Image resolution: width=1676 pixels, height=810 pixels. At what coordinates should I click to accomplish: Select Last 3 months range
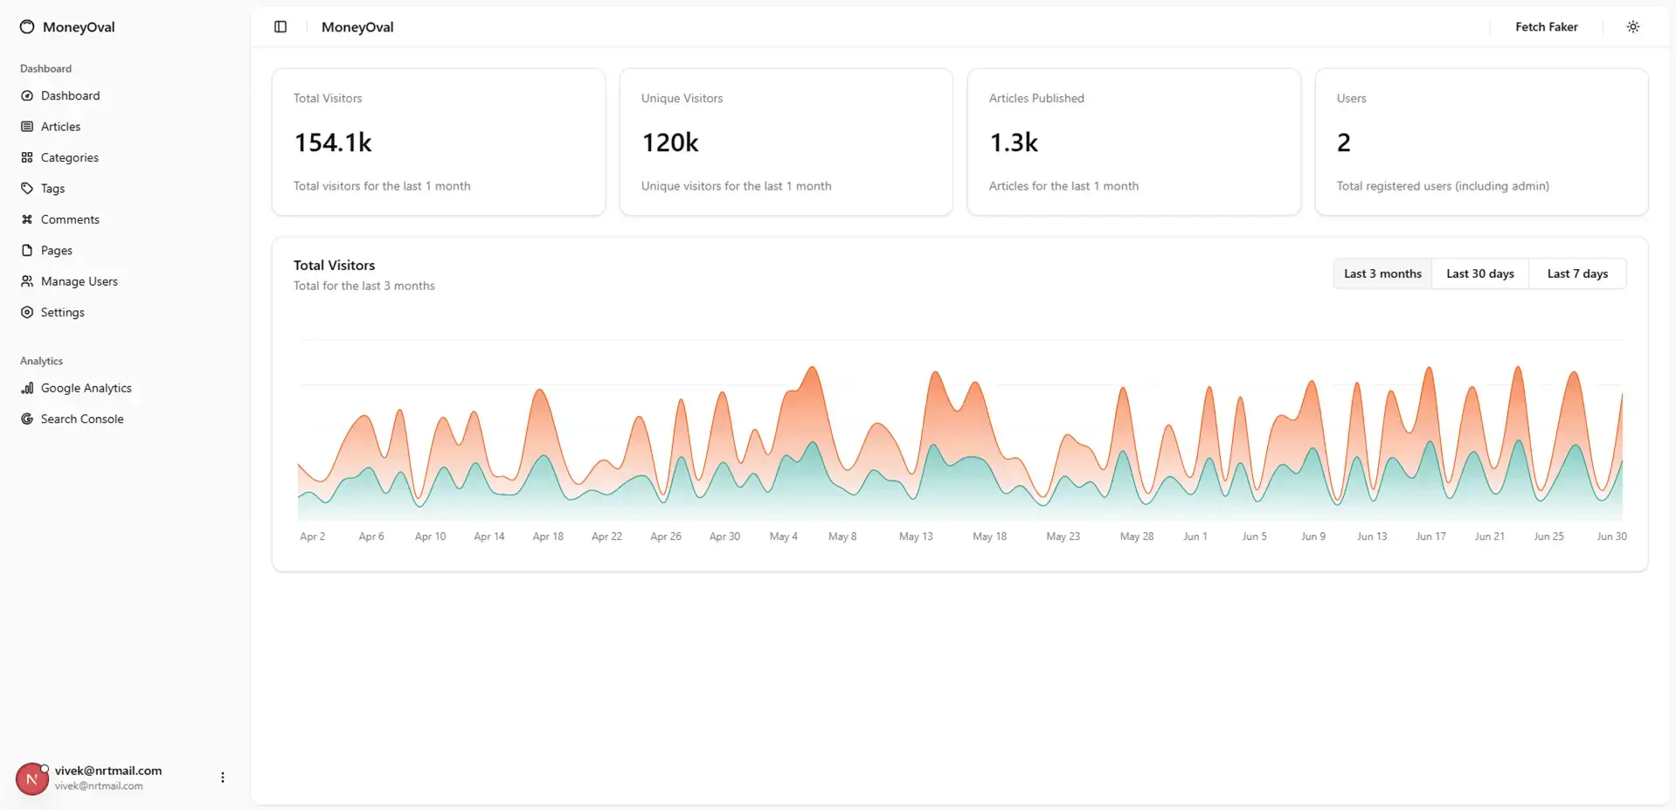pyautogui.click(x=1382, y=273)
